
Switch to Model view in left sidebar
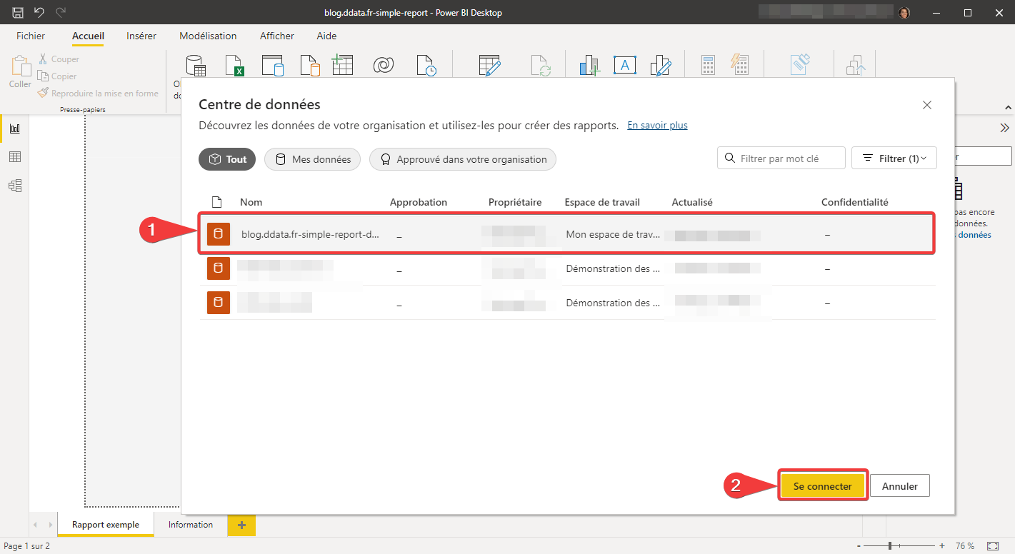[x=14, y=186]
